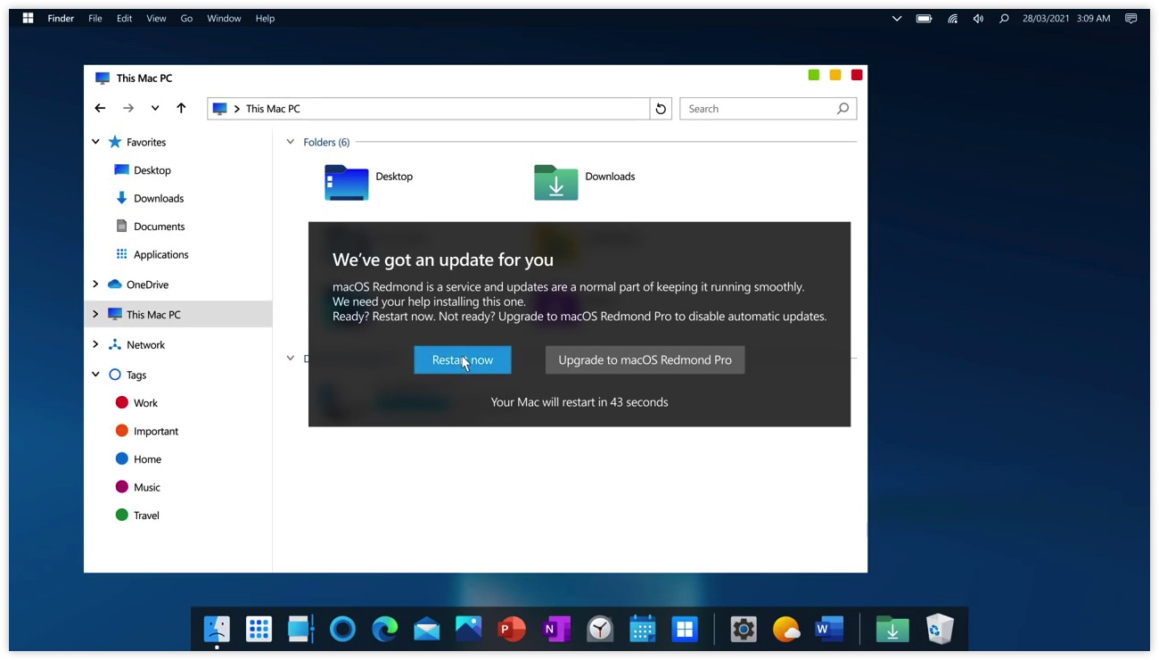This screenshot has height=660, width=1159.
Task: Click the date and time display
Action: coord(1066,18)
